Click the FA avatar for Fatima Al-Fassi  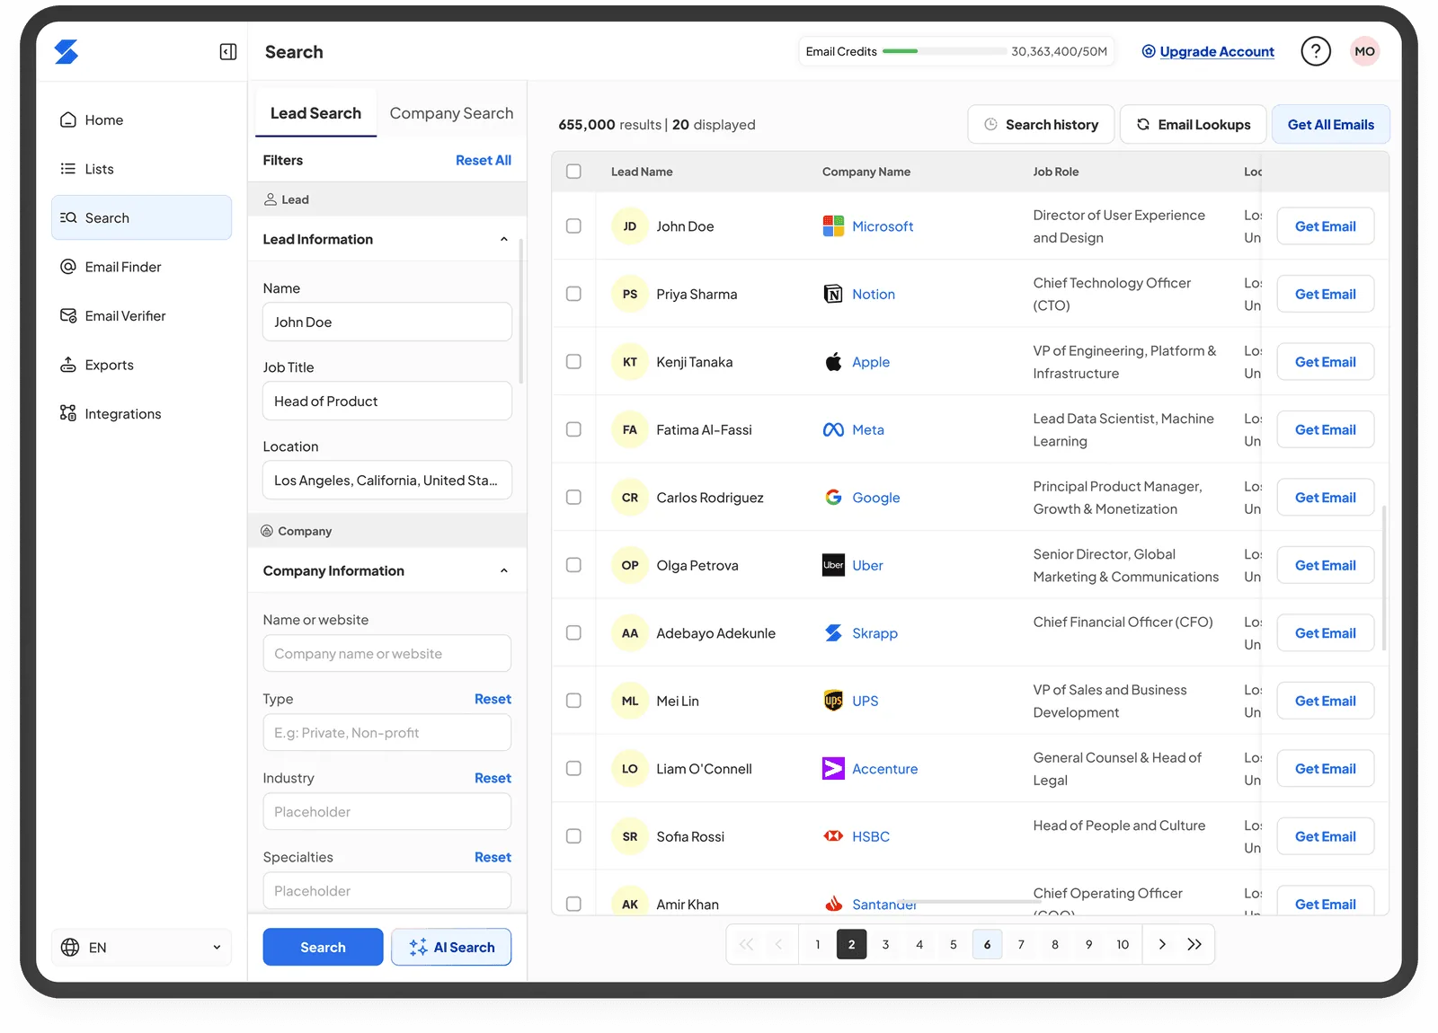(630, 430)
